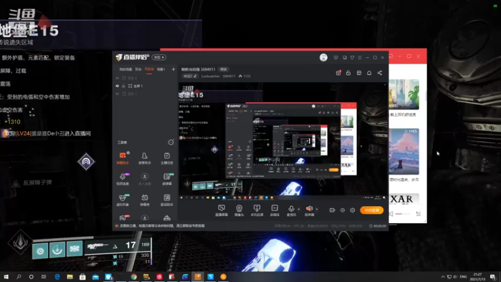Click the lock icon in header
This screenshot has width=501, height=282.
(x=348, y=73)
